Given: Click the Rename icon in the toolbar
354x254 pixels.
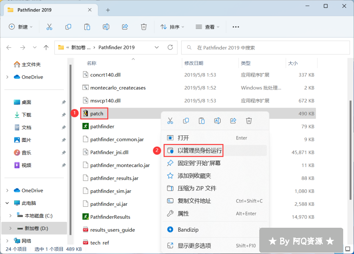Looking at the screenshot, I should coord(106,27).
